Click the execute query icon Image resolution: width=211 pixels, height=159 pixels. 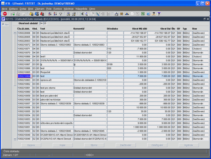click(37, 14)
